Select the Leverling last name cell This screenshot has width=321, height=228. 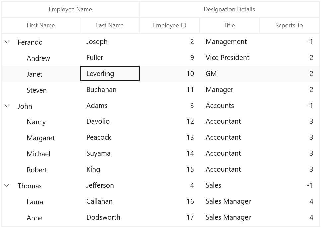coord(110,74)
